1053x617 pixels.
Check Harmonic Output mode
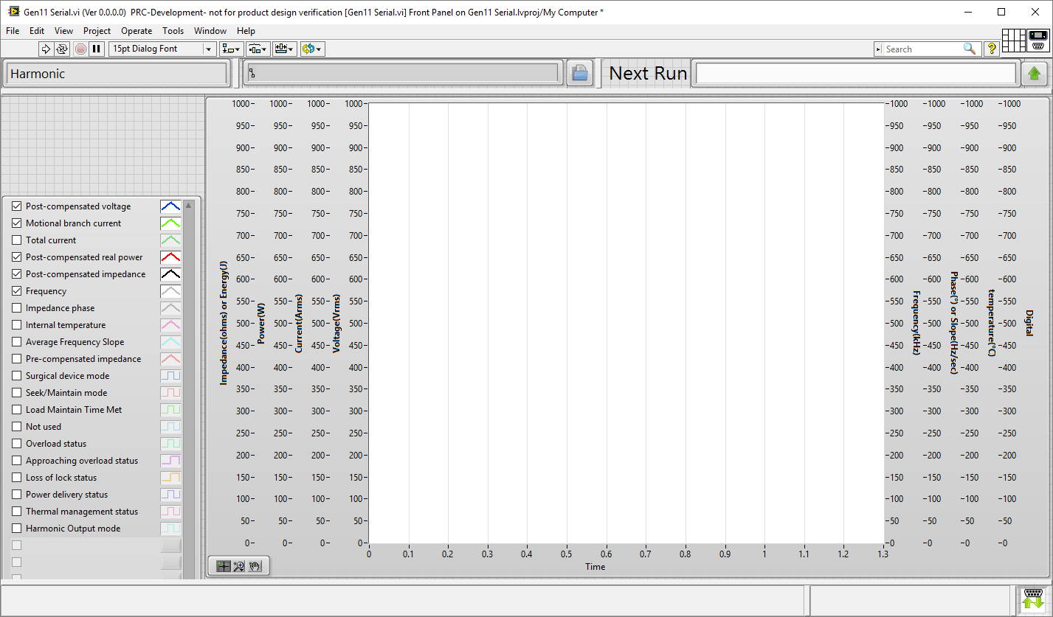(x=17, y=529)
